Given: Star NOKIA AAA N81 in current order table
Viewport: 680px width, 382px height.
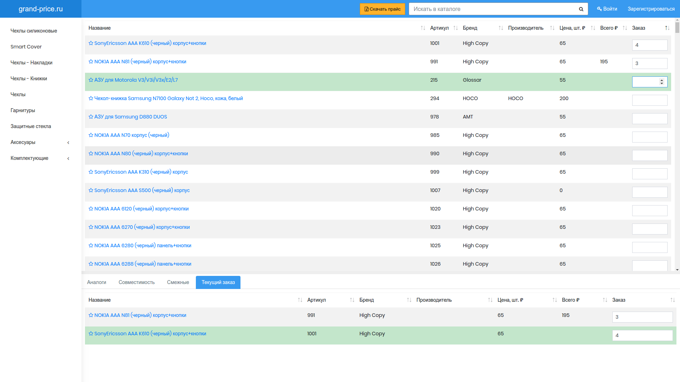Looking at the screenshot, I should 91,315.
